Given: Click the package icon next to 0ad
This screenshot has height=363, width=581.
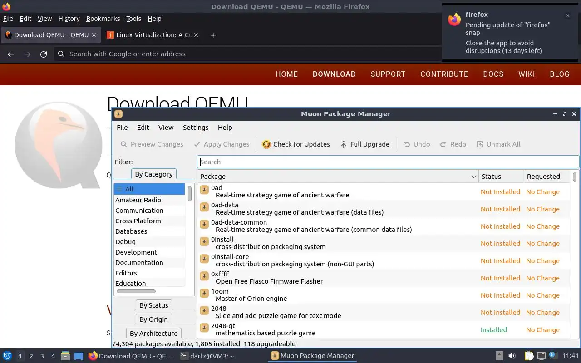Looking at the screenshot, I should (204, 190).
